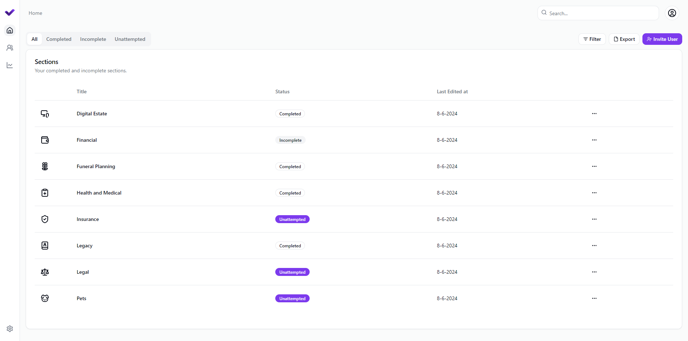Click the shield icon beside Insurance
The height and width of the screenshot is (341, 688).
(44, 219)
